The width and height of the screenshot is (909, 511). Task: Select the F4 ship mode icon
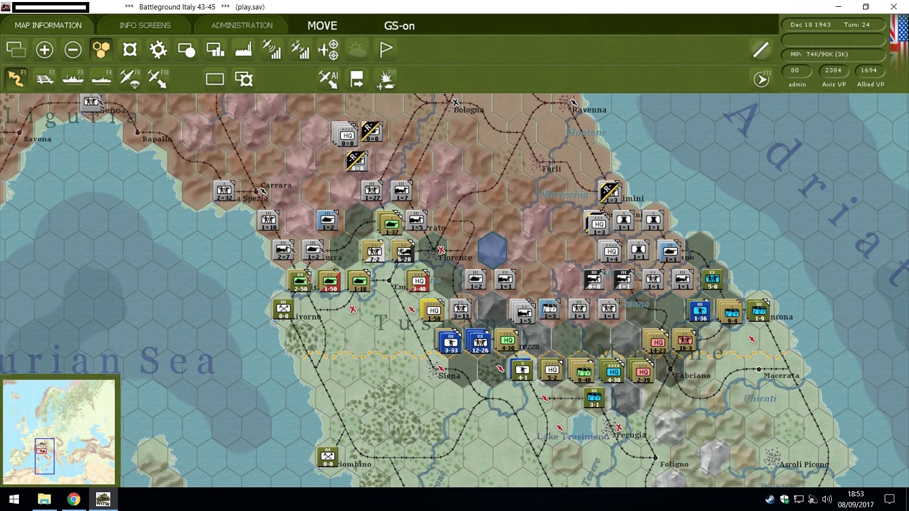click(101, 78)
